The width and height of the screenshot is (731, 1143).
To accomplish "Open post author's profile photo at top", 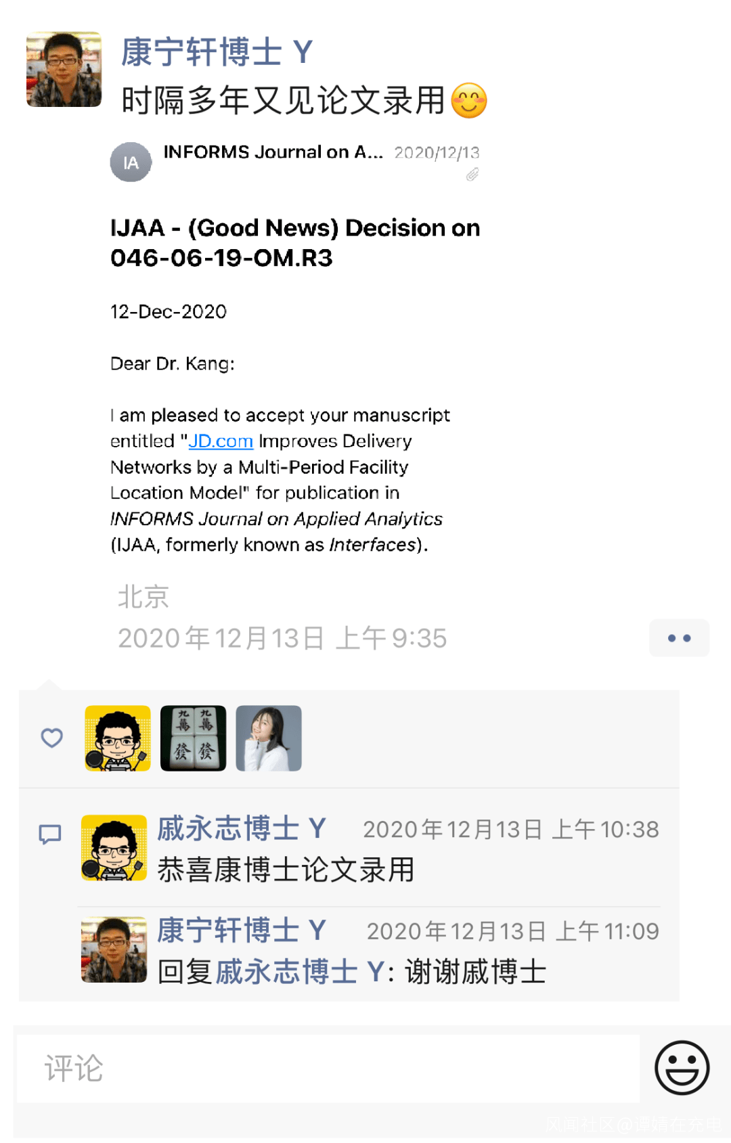I will [x=64, y=70].
